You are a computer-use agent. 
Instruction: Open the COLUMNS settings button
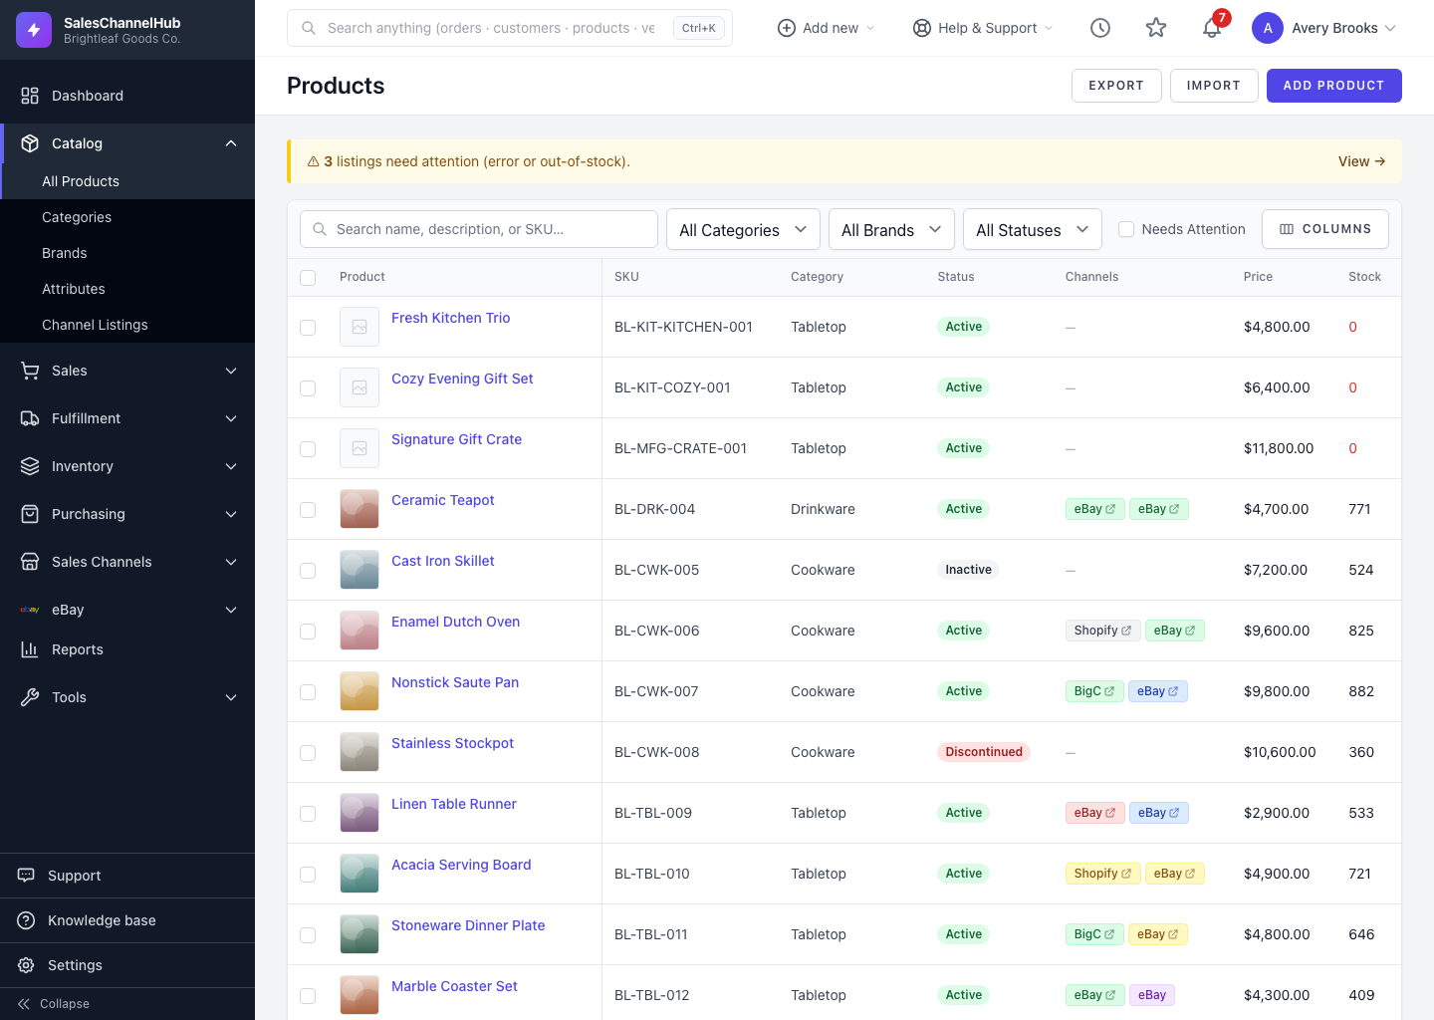point(1325,229)
